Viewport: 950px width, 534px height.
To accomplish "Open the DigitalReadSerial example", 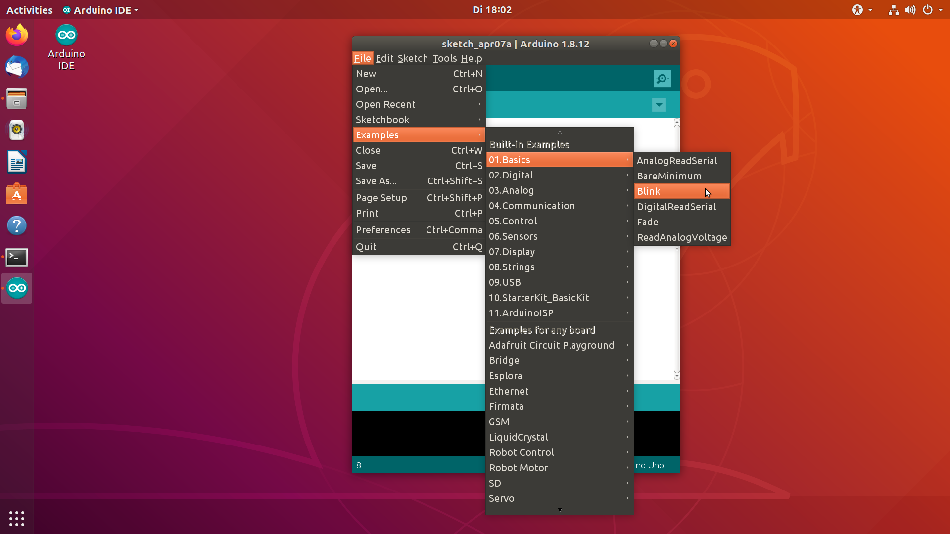I will pos(682,207).
